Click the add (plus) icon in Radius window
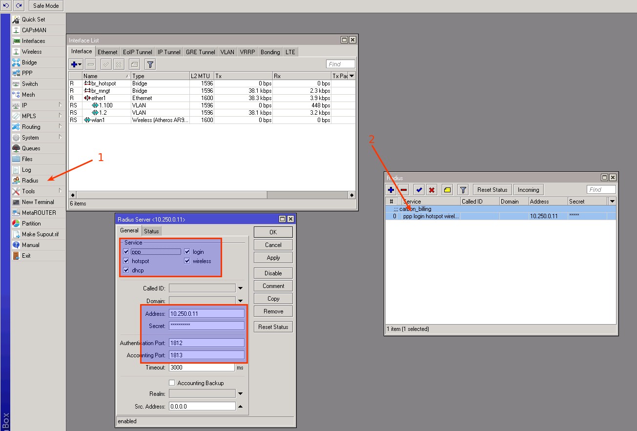 pos(391,190)
